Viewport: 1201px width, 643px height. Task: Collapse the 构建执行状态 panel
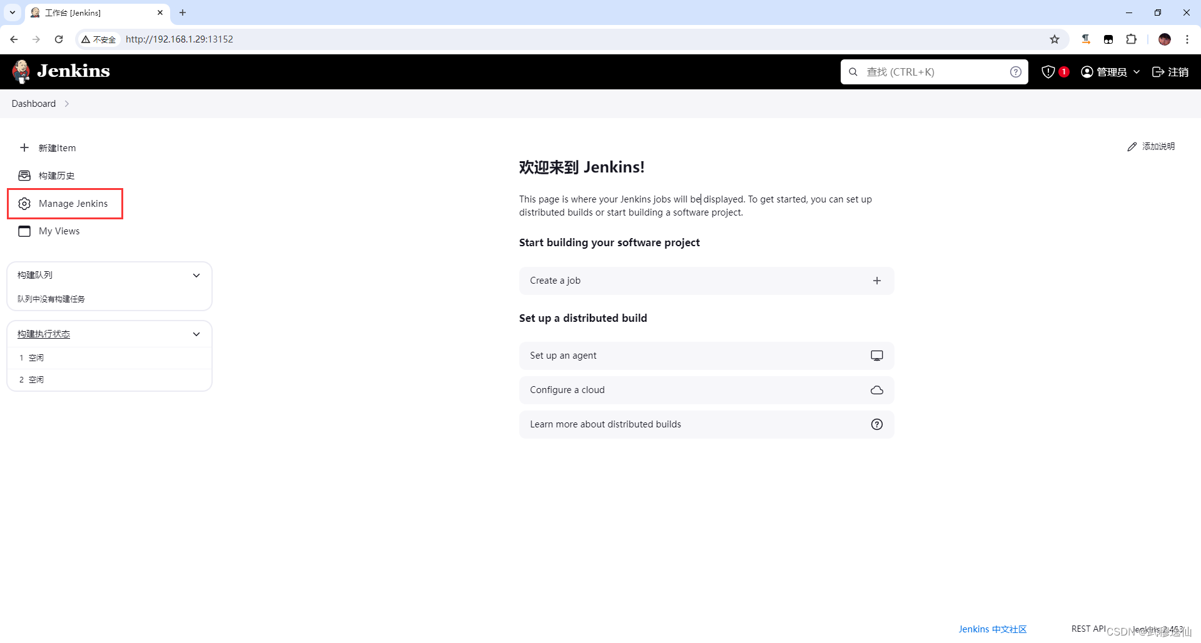pyautogui.click(x=196, y=334)
